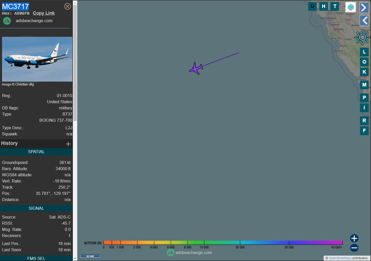Toggle the L map option button
The image size is (371, 261).
(x=364, y=52)
